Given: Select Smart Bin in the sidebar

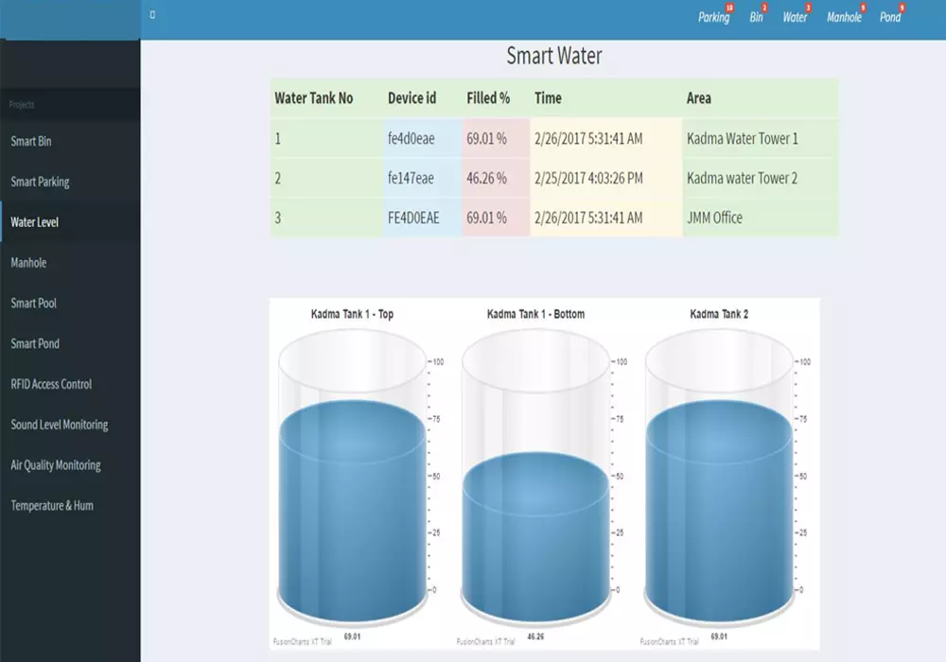Looking at the screenshot, I should 31,140.
